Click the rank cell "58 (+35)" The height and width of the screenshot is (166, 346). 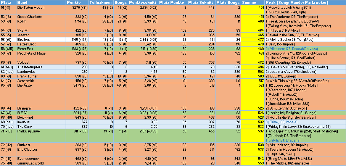point(7,49)
